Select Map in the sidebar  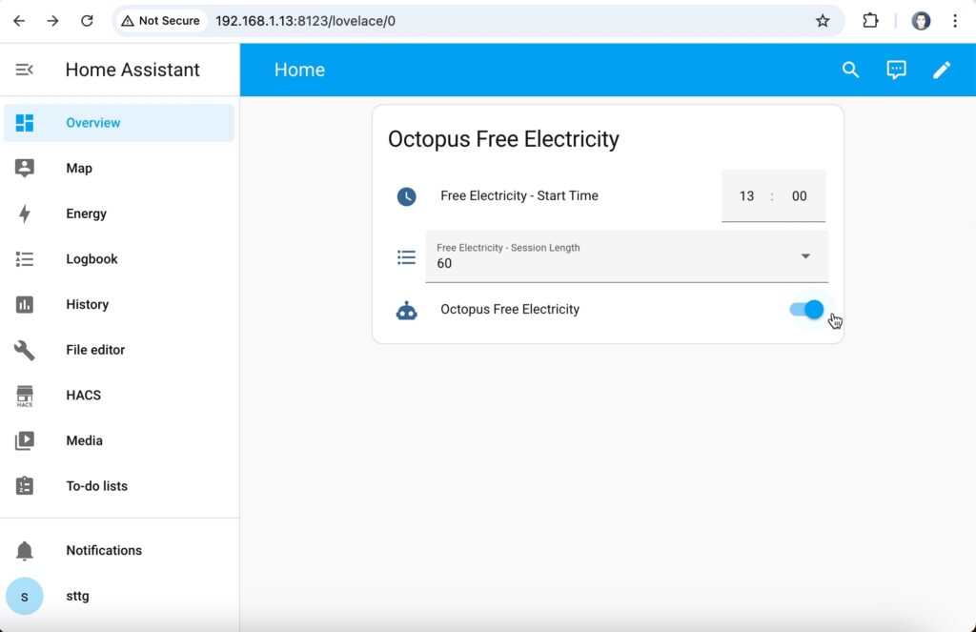[119, 168]
